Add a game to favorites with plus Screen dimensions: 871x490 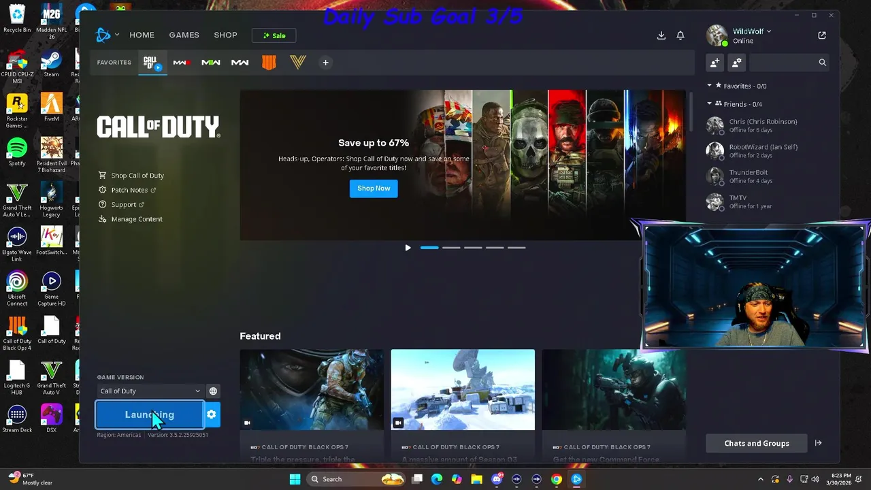point(325,63)
